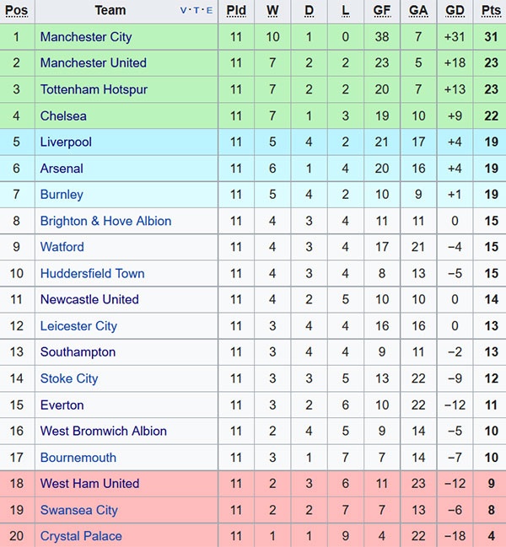The height and width of the screenshot is (547, 506).
Task: Open the Southampton team link
Action: 78,352
